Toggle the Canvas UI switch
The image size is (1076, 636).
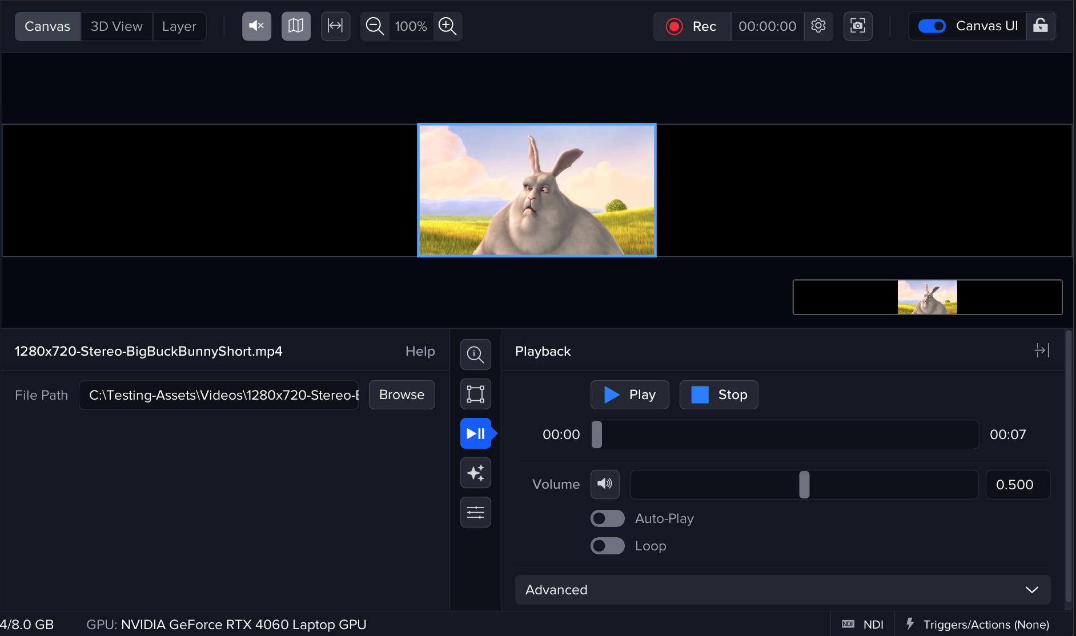click(932, 26)
